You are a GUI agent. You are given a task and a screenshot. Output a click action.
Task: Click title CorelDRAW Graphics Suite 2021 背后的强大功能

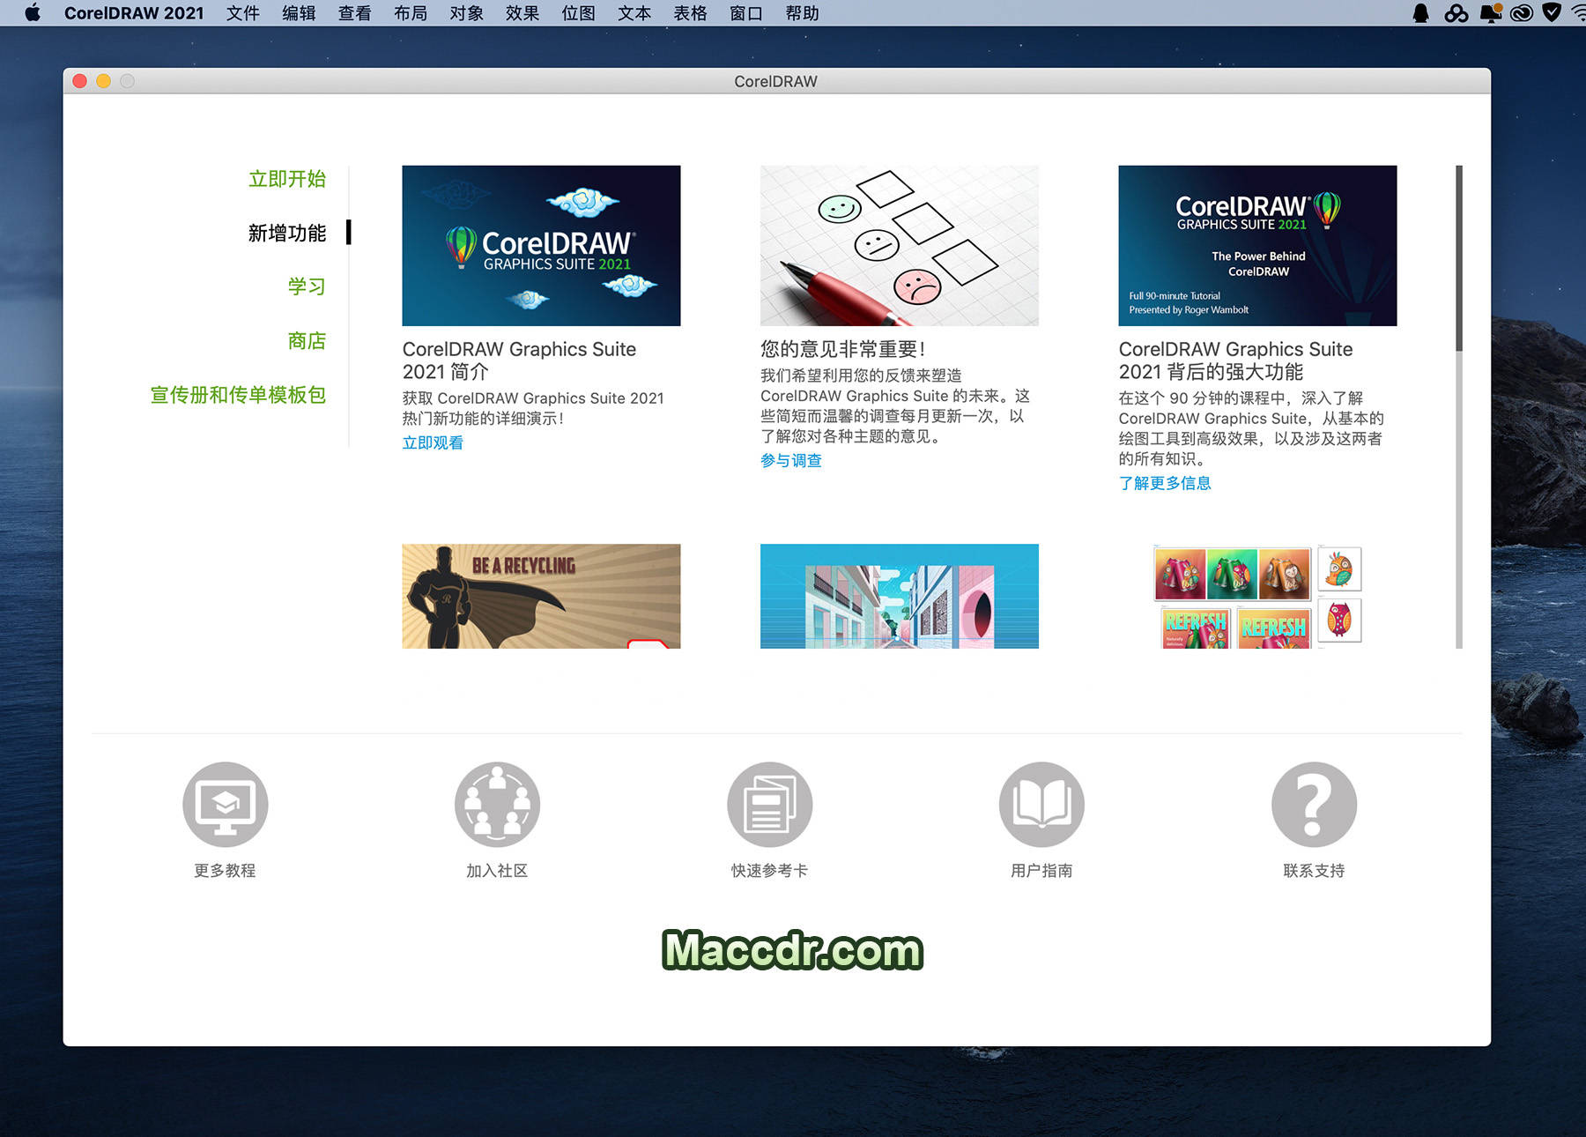tap(1235, 360)
